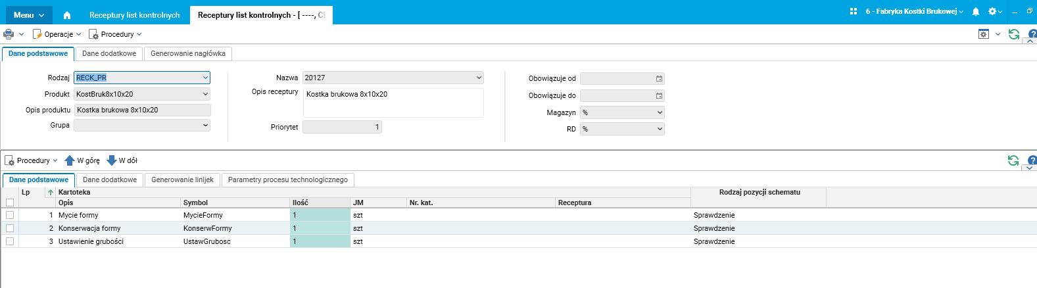Open the Magazyn dropdown
The image size is (1037, 288).
coord(622,112)
